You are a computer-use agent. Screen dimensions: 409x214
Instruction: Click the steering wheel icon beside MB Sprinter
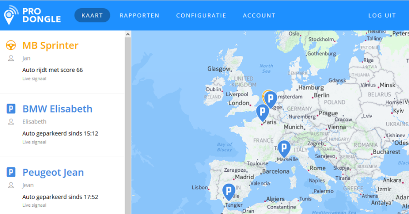tap(11, 45)
